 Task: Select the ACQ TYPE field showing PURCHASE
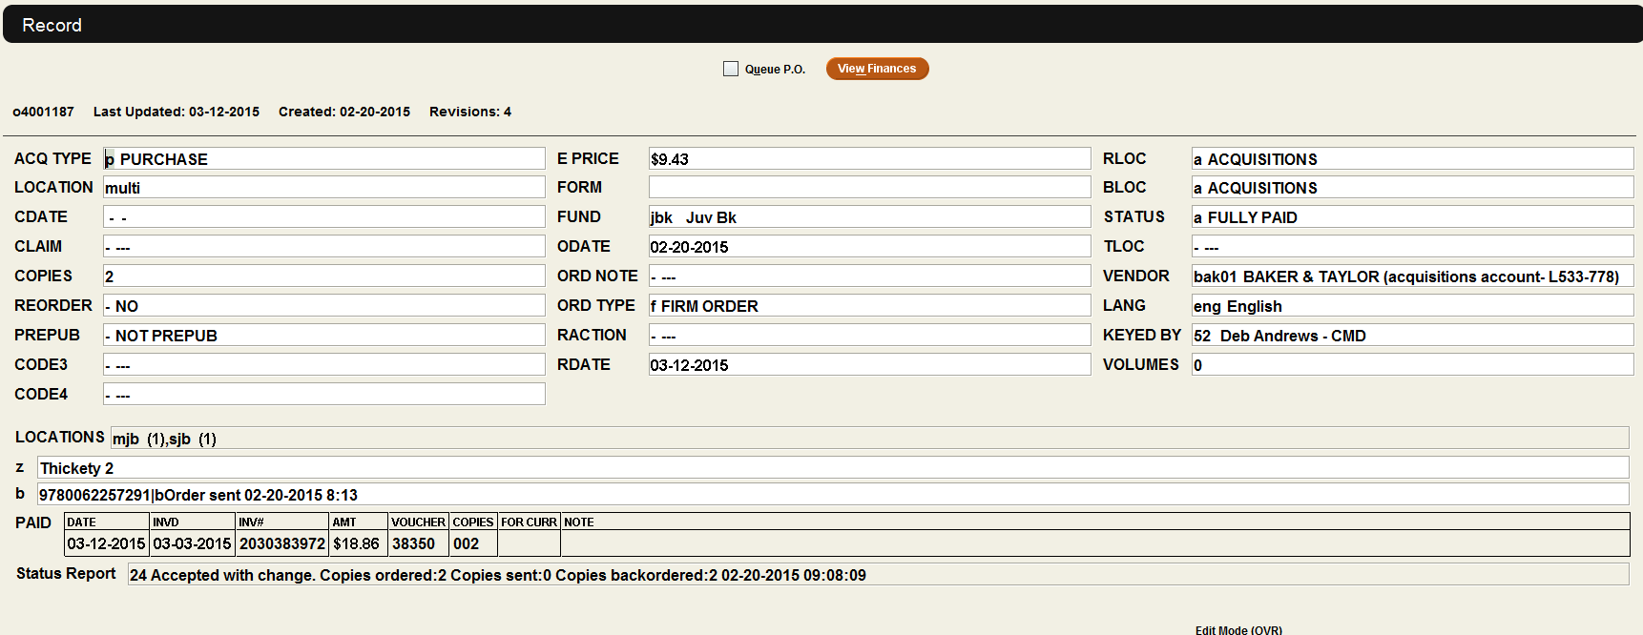tap(324, 158)
